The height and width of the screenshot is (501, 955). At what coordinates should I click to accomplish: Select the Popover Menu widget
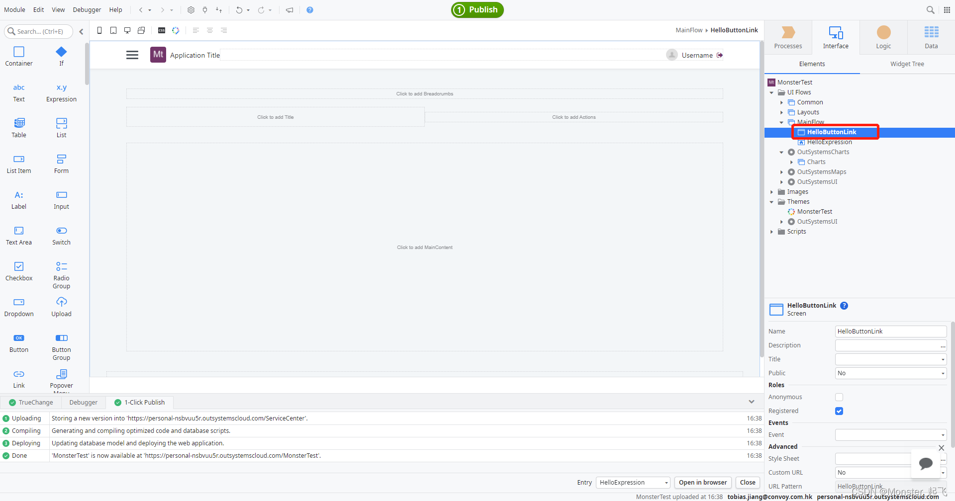point(61,381)
